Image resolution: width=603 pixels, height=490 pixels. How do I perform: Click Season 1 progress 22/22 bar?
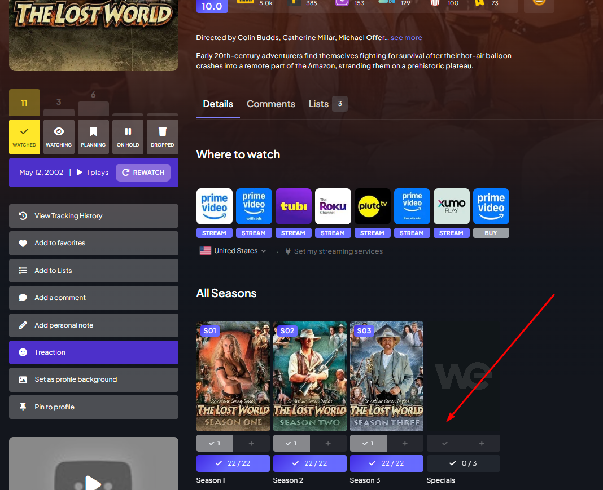click(x=233, y=463)
